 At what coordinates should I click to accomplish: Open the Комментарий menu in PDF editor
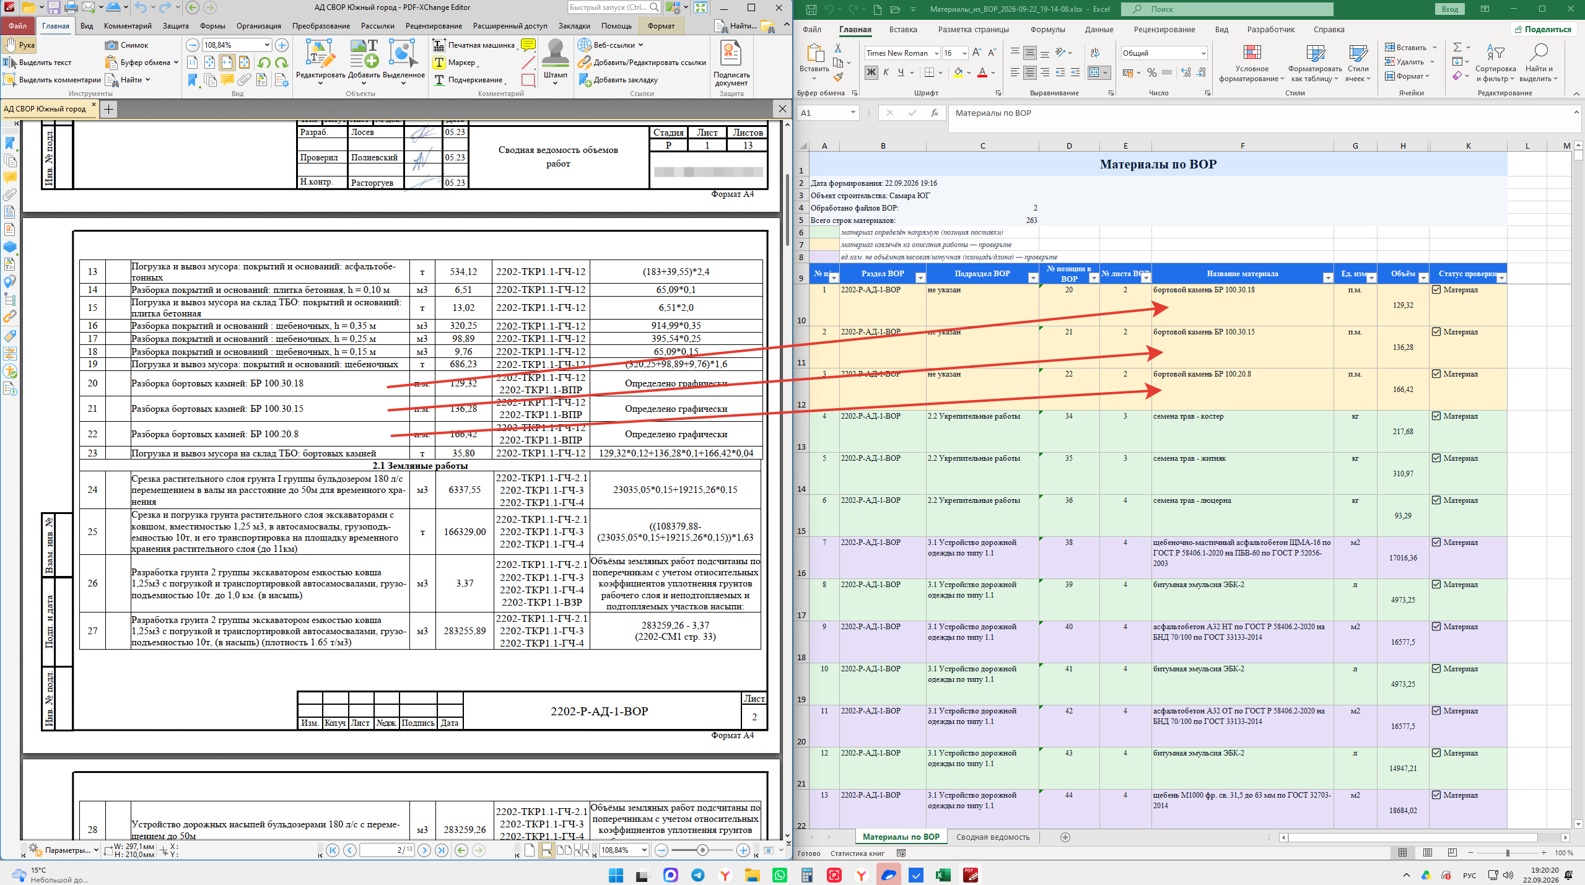tap(128, 26)
